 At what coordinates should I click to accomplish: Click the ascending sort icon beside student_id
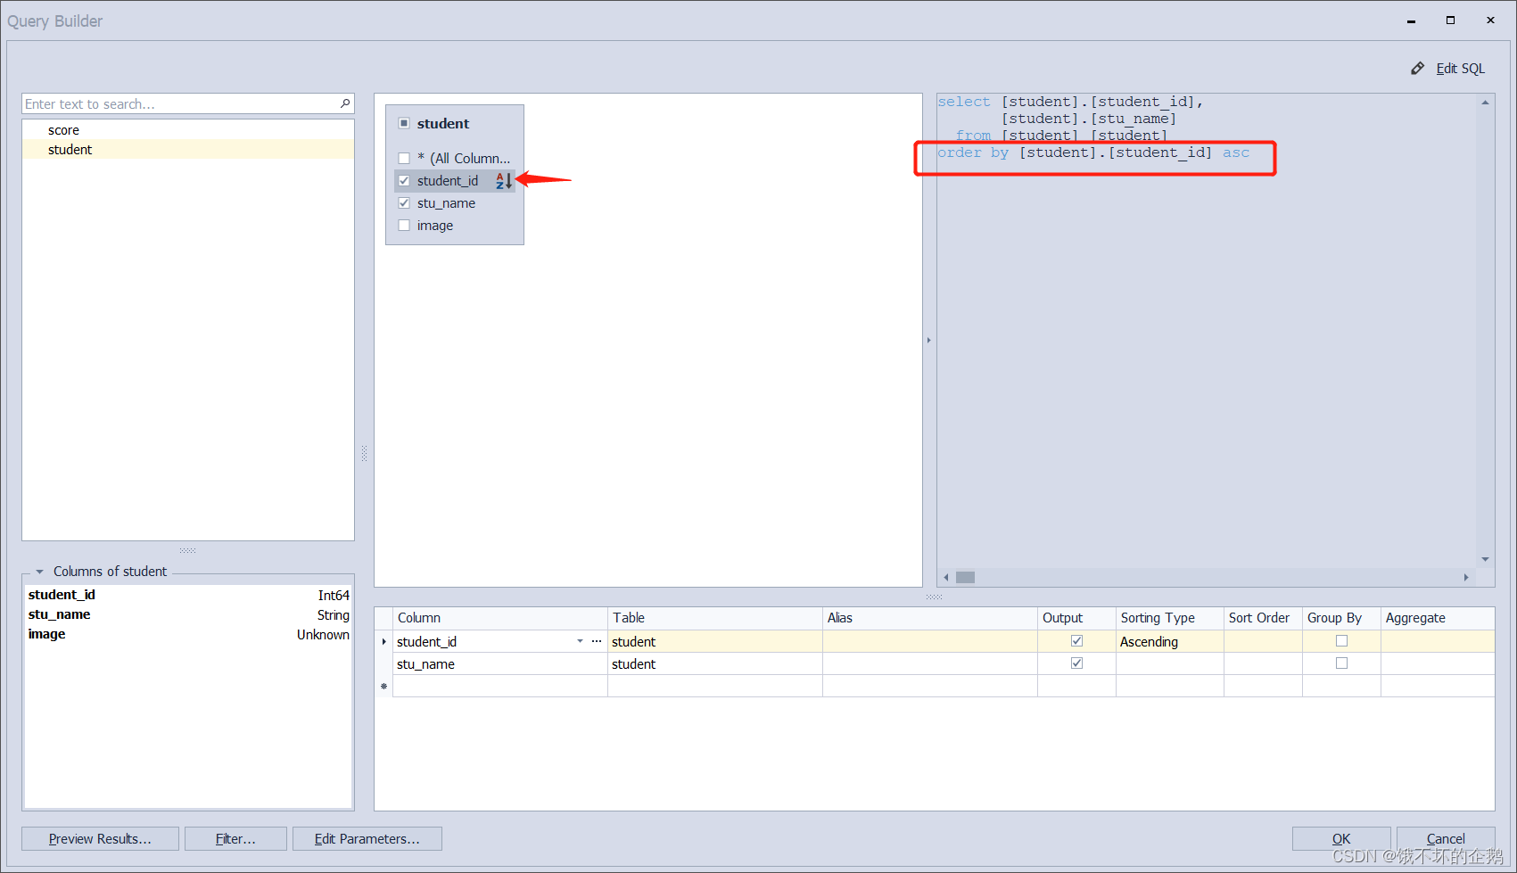pos(504,181)
